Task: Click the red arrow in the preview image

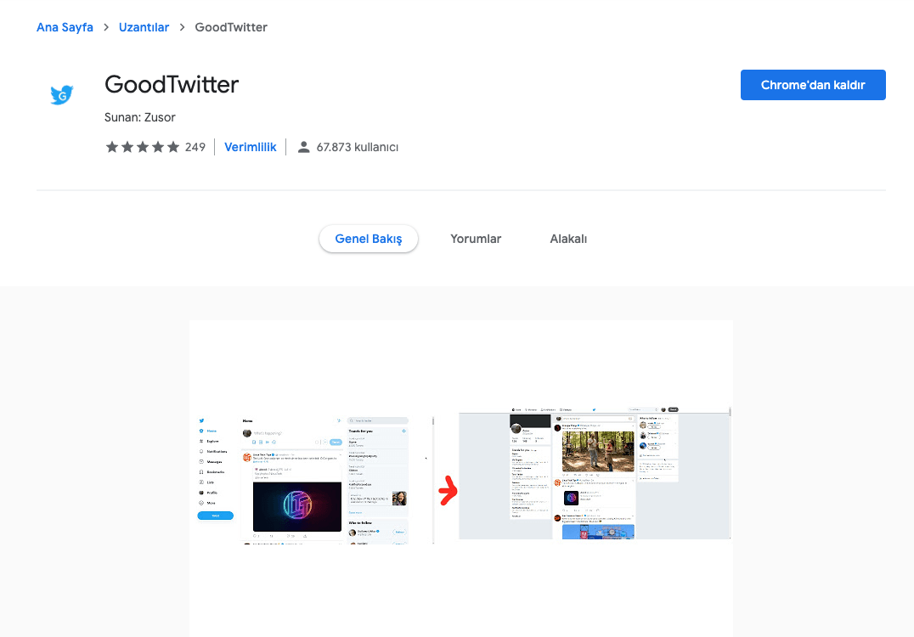Action: [x=448, y=490]
